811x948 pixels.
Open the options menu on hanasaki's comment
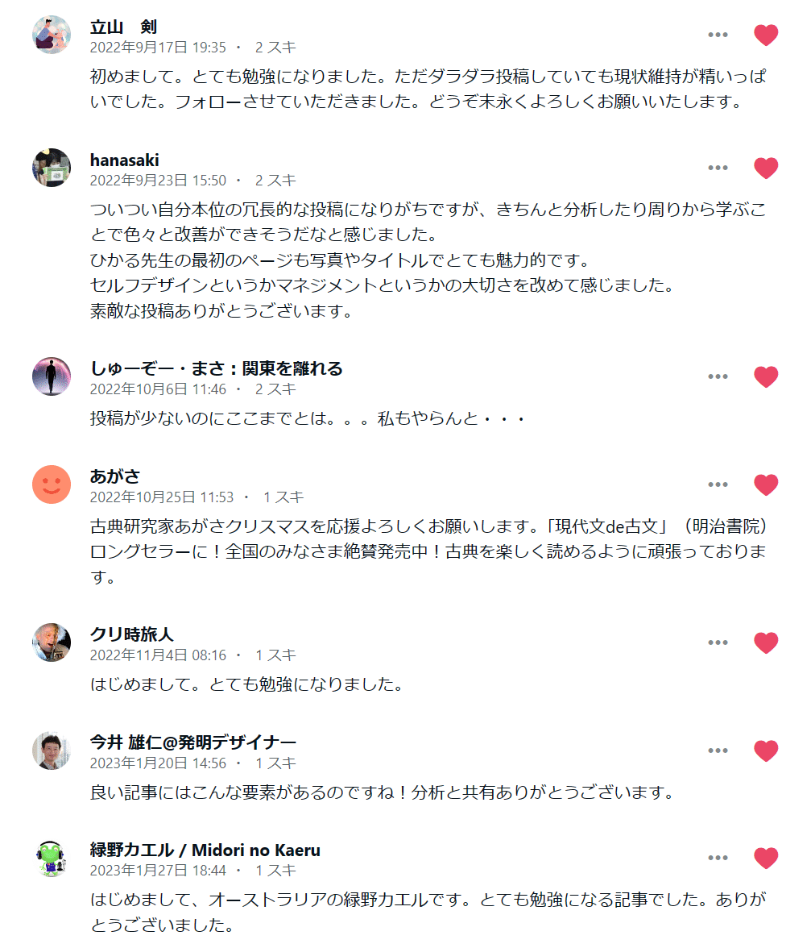coord(718,168)
